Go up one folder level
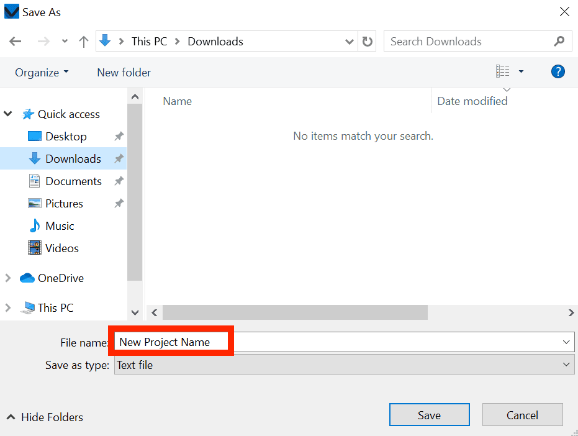This screenshot has width=578, height=436. click(x=83, y=41)
